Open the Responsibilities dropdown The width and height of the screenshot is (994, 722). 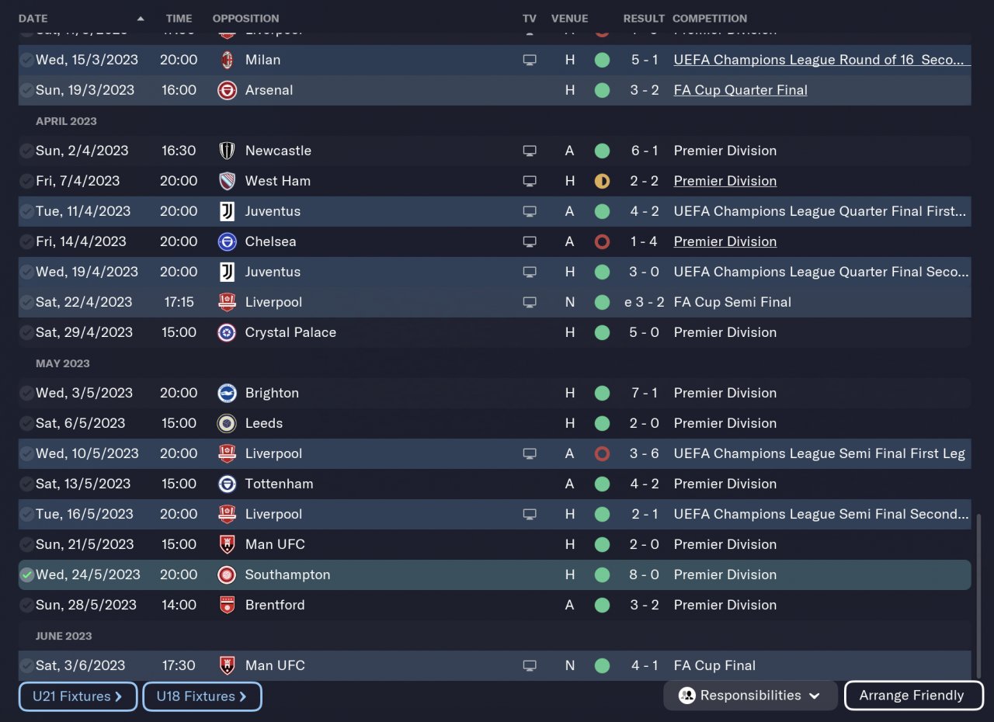click(749, 696)
